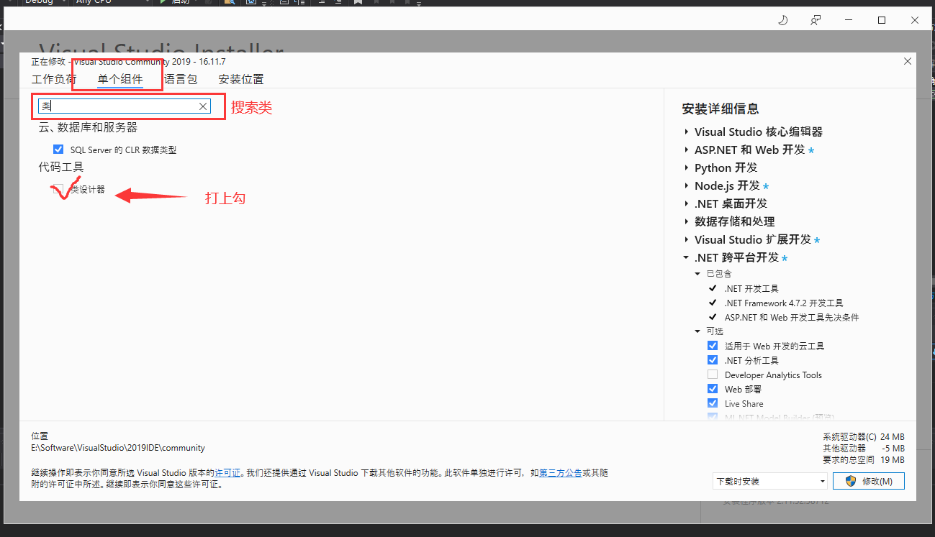Check the 类设计器 checkbox

58,189
